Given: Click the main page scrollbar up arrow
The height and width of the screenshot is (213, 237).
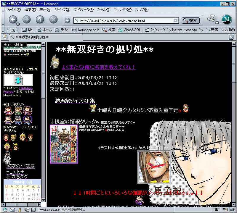Looking at the screenshot, I should point(233,44).
